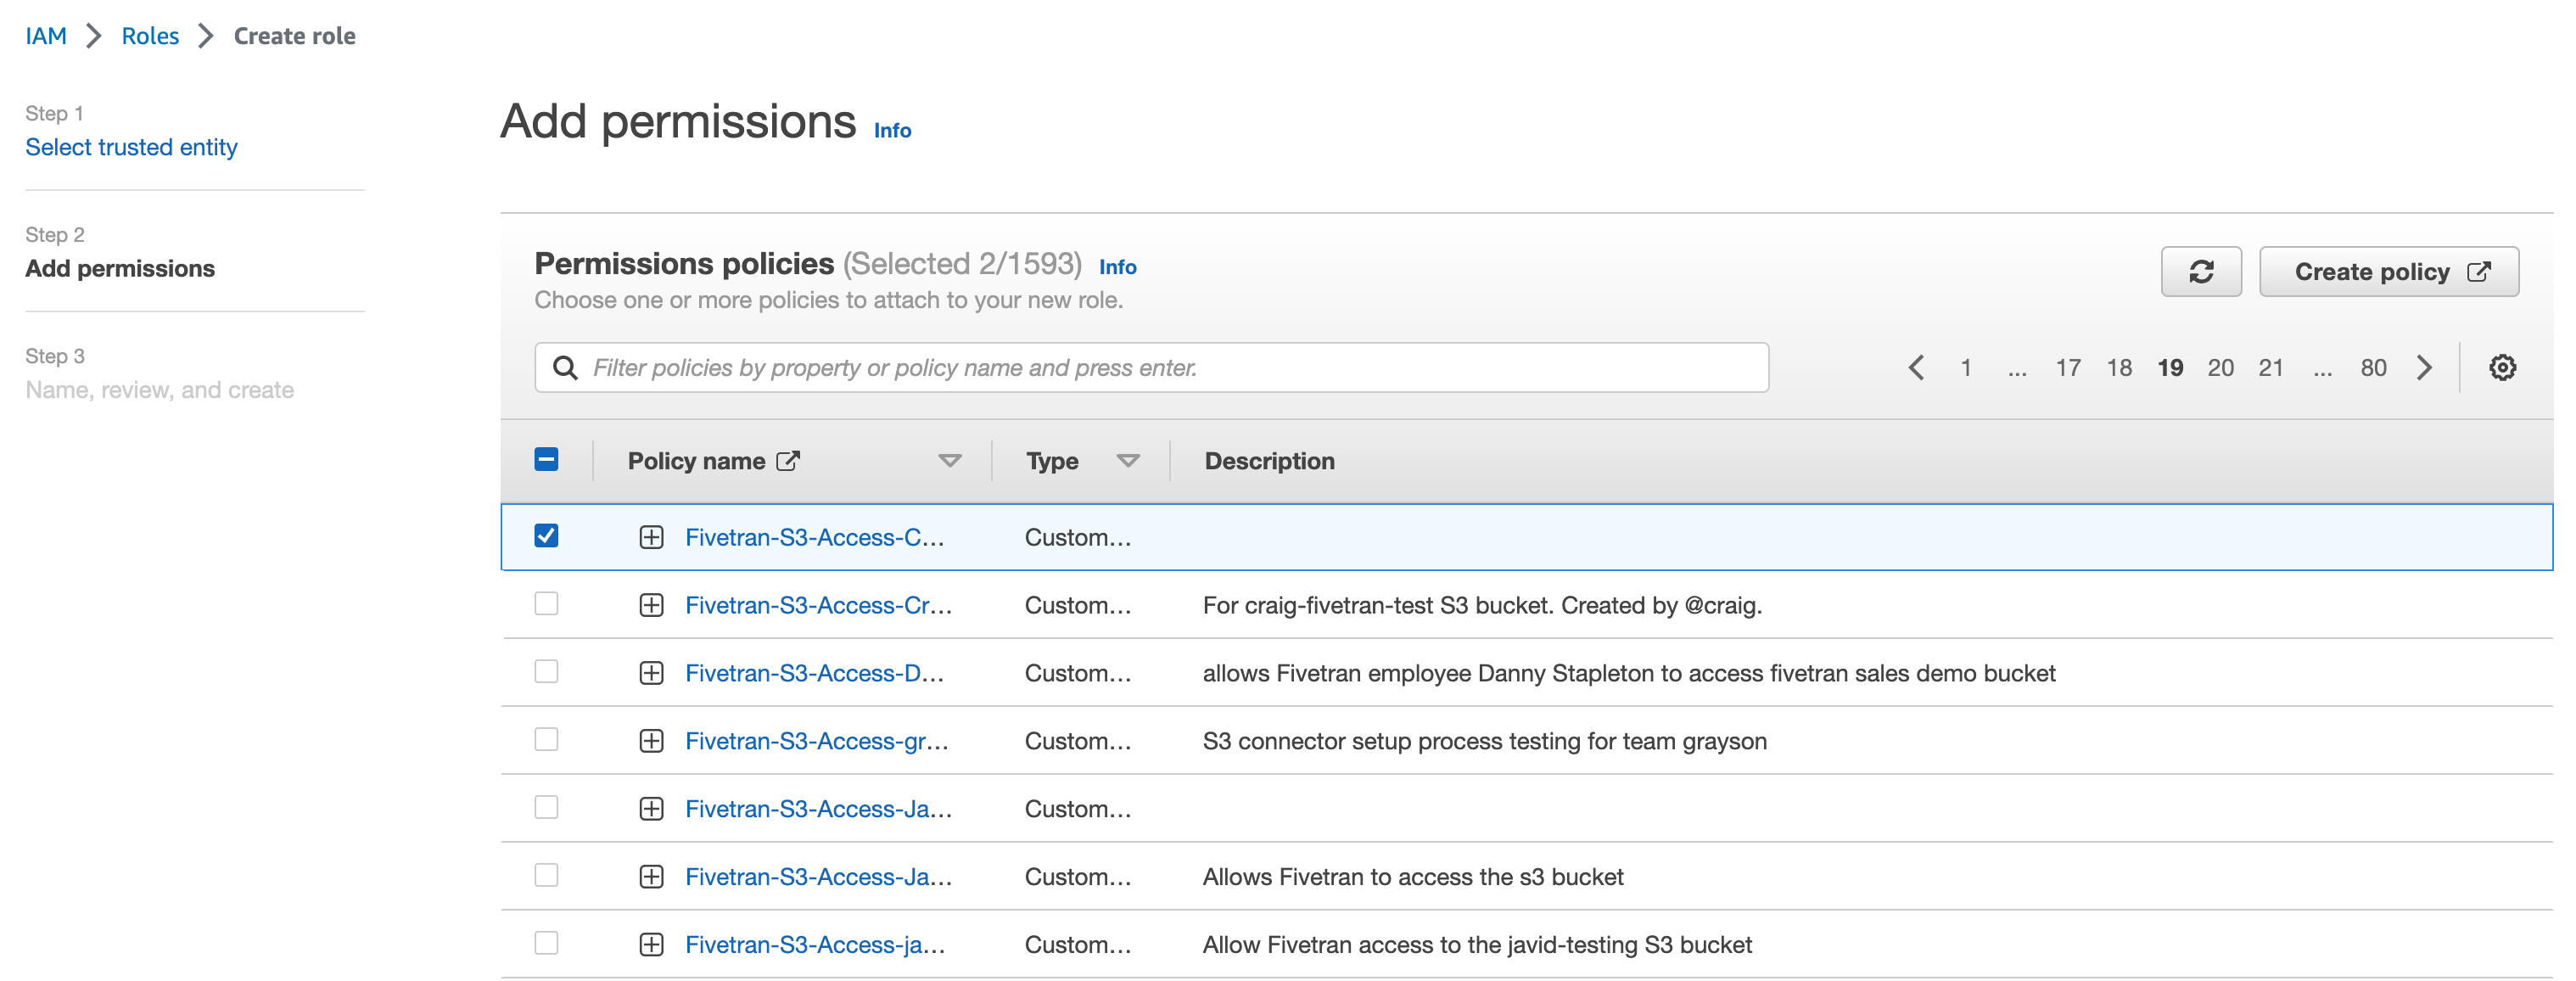The width and height of the screenshot is (2576, 981).
Task: Sort by Type column arrow
Action: 1128,461
